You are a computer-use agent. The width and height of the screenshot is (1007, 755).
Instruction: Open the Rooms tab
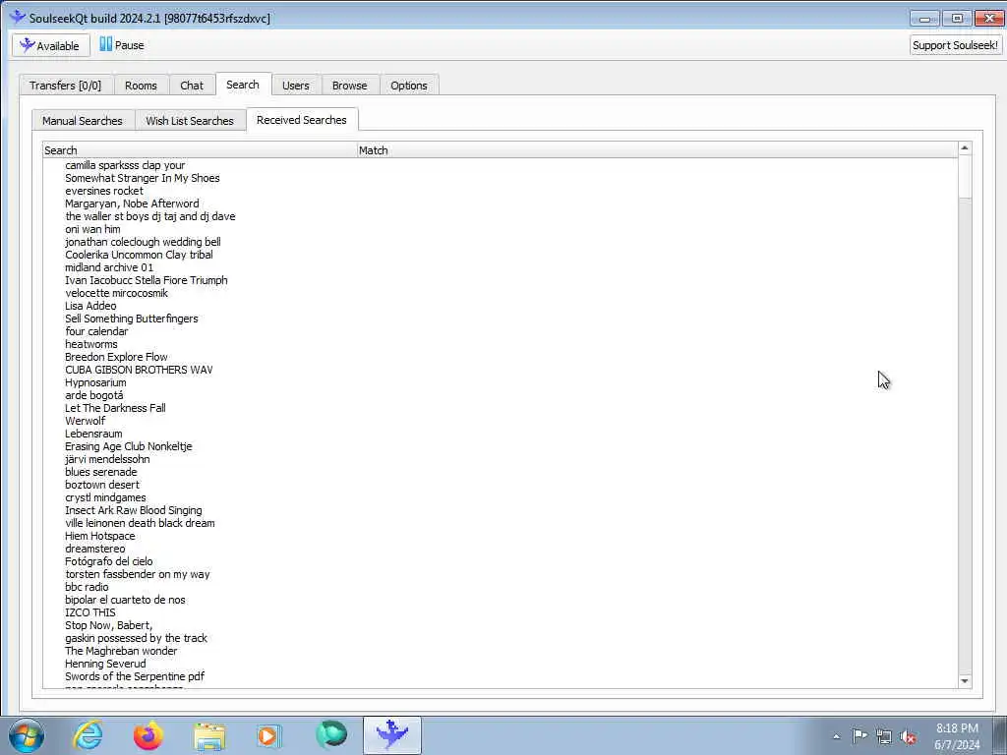click(x=141, y=86)
